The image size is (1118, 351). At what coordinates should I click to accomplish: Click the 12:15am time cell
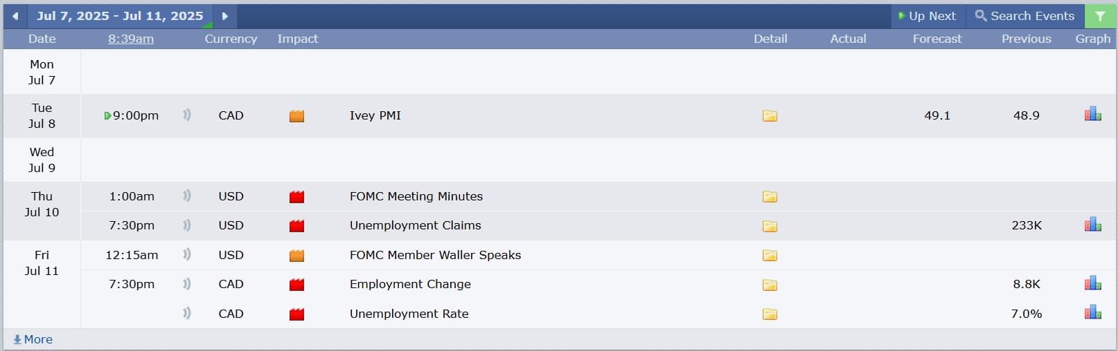132,255
